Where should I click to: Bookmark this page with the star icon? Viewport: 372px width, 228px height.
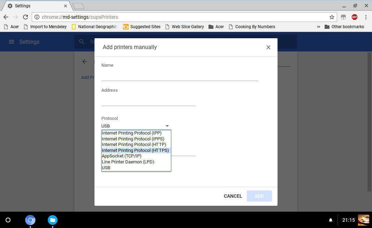click(x=332, y=17)
